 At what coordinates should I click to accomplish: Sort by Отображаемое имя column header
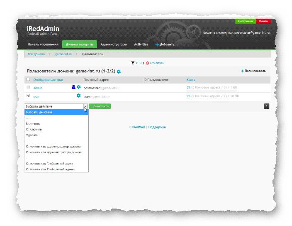coord(48,80)
